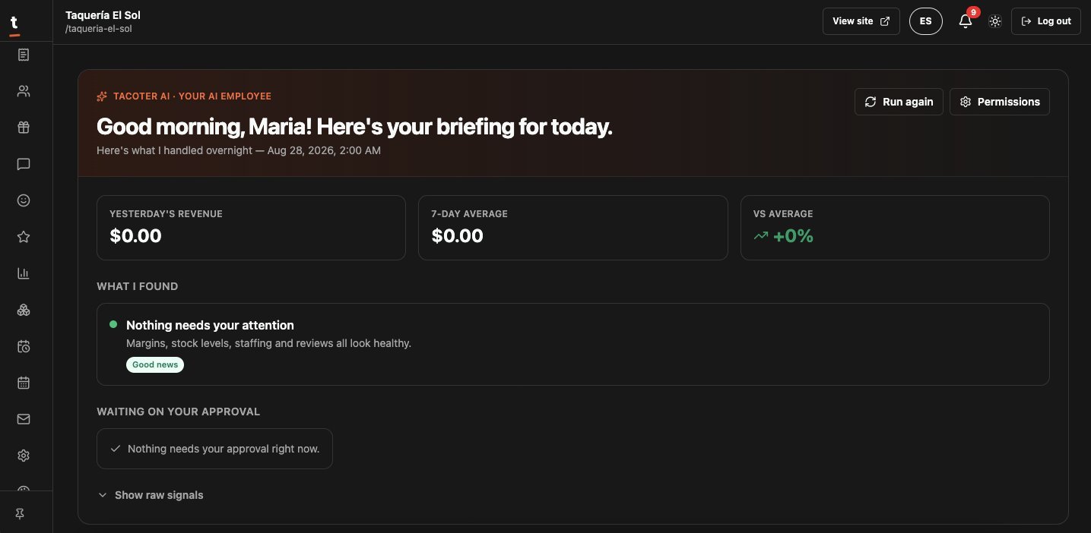1091x533 pixels.
Task: Open the chat message icon in sidebar
Action: [x=24, y=164]
